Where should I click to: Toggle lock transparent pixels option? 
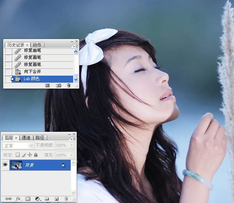pos(18,155)
